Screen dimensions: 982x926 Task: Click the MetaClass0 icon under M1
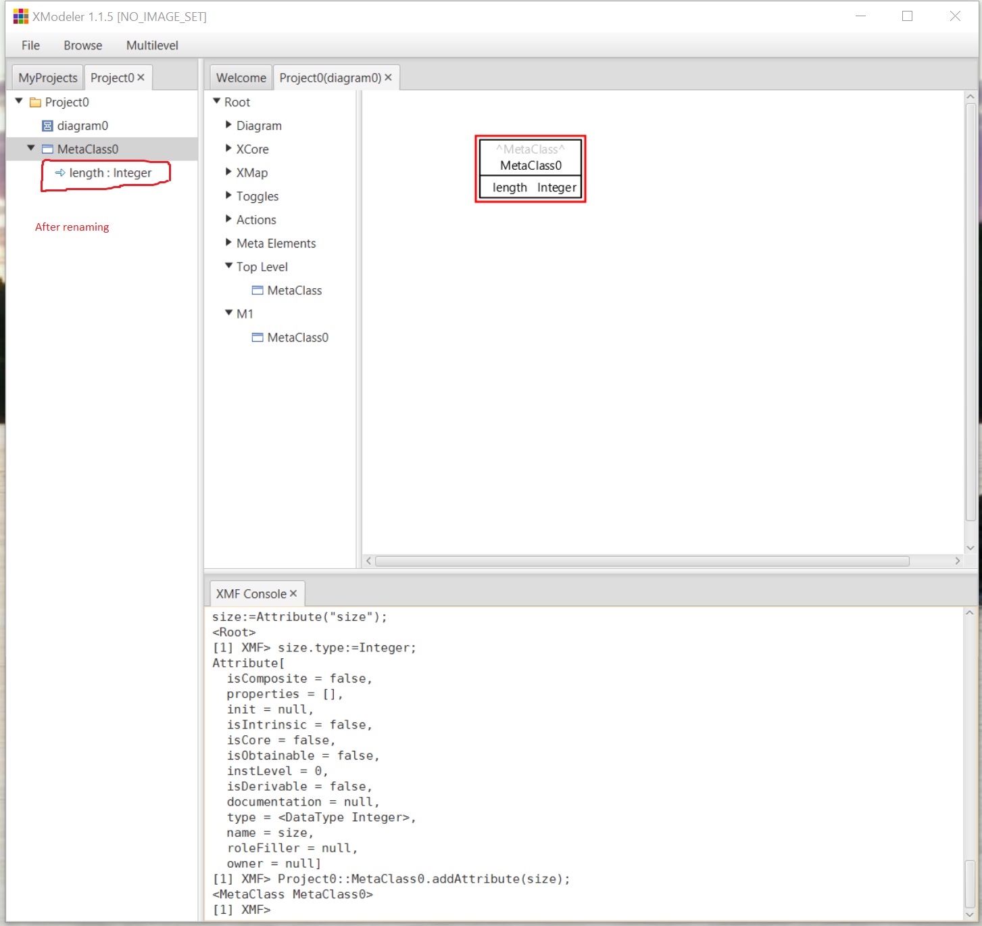click(x=257, y=337)
